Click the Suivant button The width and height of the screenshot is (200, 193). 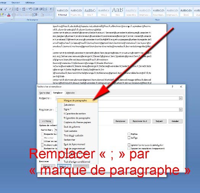coord(159,121)
